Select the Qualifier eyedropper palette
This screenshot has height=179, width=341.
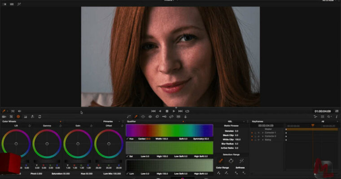[x=136, y=117]
